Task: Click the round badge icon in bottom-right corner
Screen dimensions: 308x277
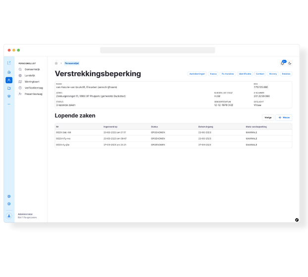Action: coord(297,220)
